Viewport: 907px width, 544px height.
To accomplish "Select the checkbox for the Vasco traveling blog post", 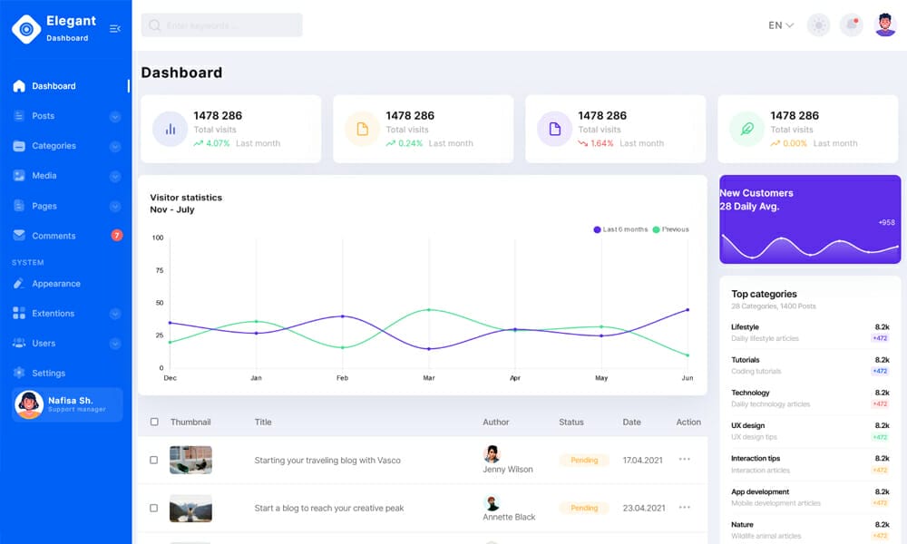I will (x=153, y=460).
